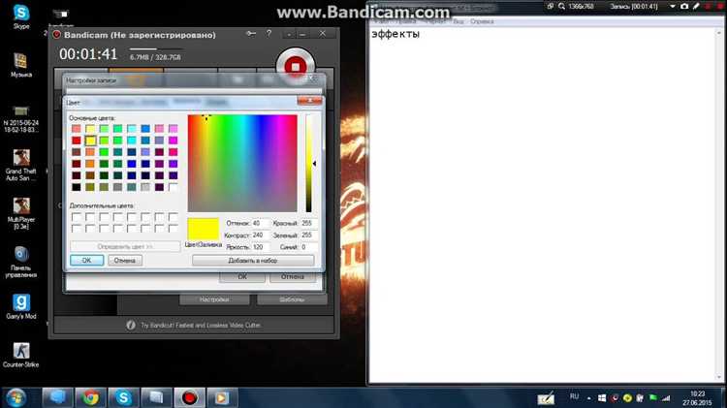Image resolution: width=727 pixels, height=408 pixels.
Task: Click the Bandicam key registration icon
Action: click(250, 34)
